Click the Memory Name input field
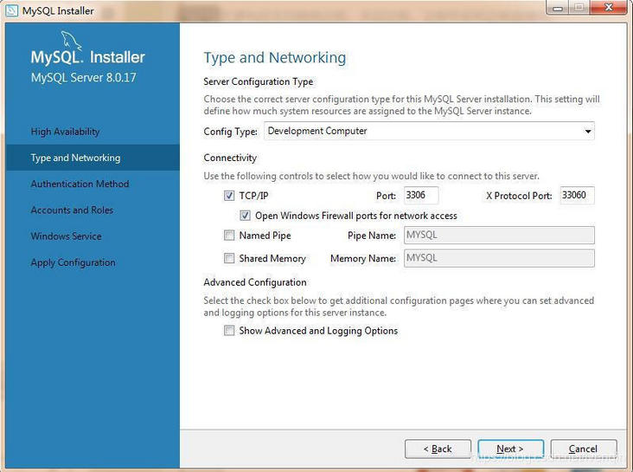 [x=499, y=258]
